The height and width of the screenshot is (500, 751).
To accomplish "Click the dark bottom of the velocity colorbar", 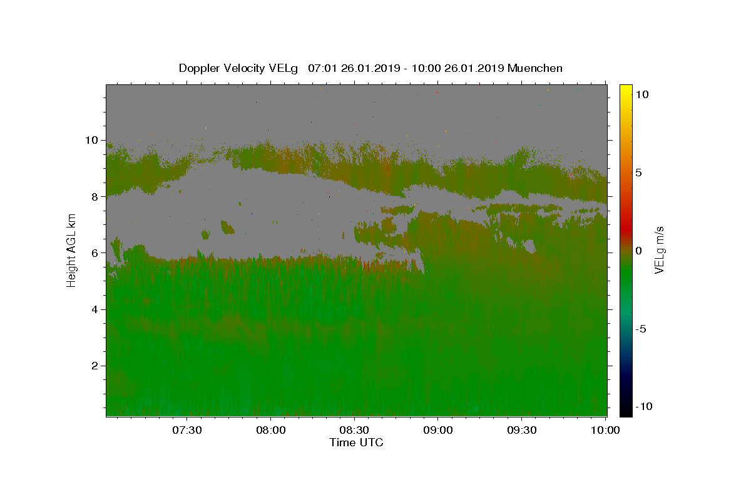I will pyautogui.click(x=626, y=409).
